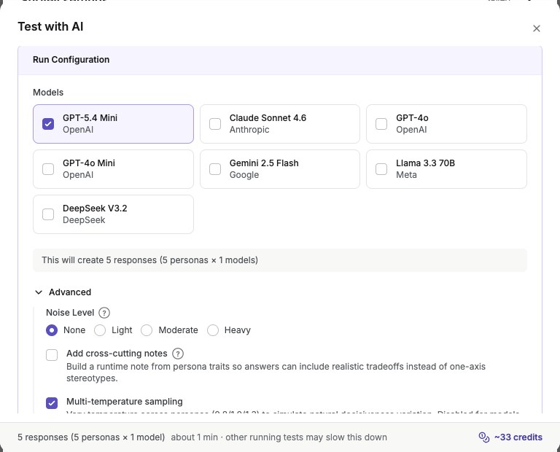Click the Google provider label

point(244,175)
